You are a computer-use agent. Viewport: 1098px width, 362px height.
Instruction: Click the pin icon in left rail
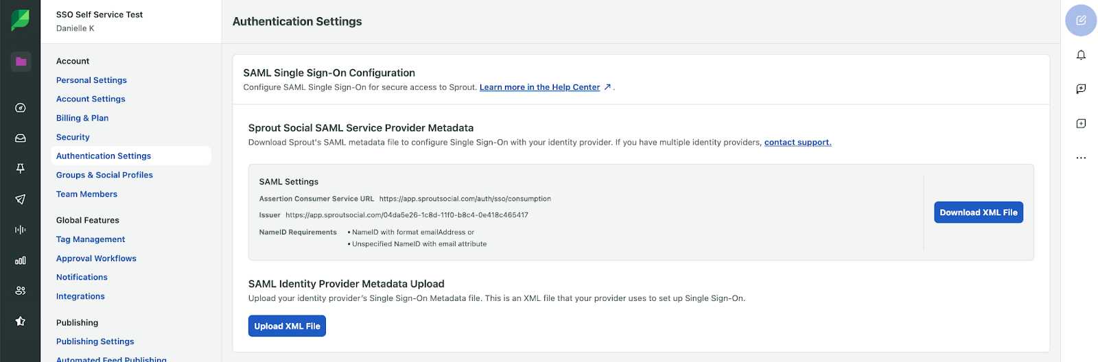click(x=21, y=169)
